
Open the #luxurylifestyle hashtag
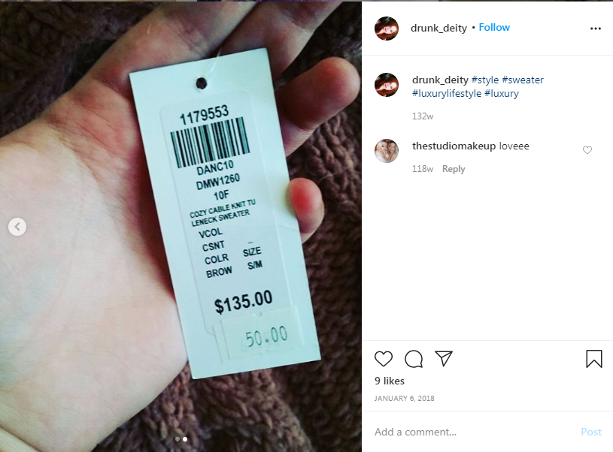447,94
